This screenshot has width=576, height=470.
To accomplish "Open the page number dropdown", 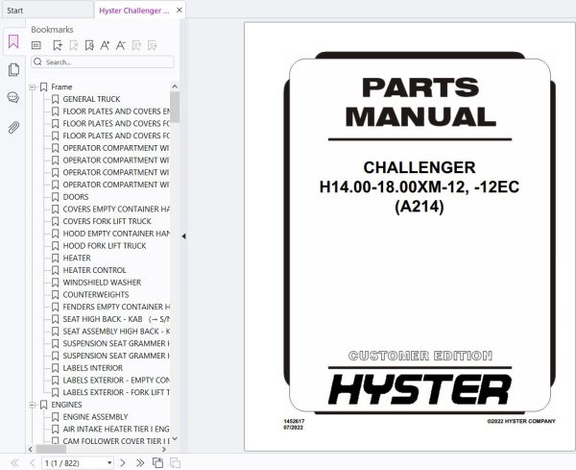I will 109,463.
